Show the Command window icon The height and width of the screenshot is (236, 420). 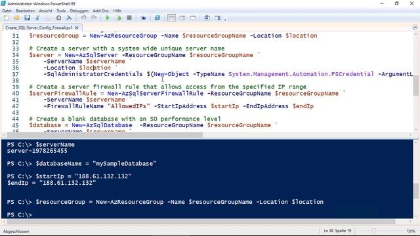pos(207,18)
